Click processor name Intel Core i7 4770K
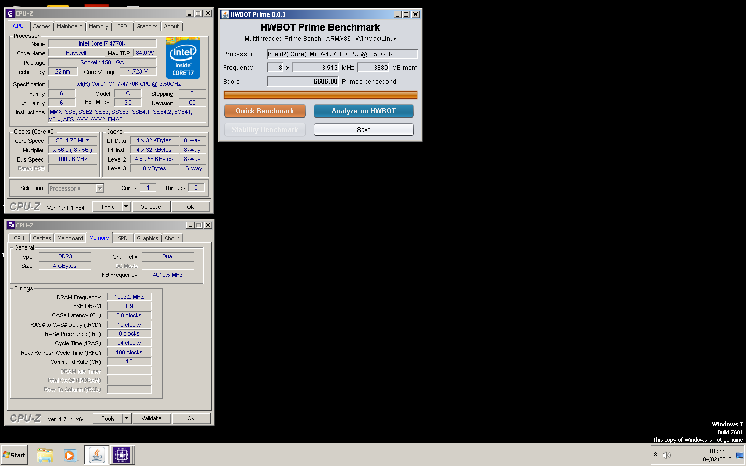Image resolution: width=746 pixels, height=466 pixels. [x=102, y=43]
